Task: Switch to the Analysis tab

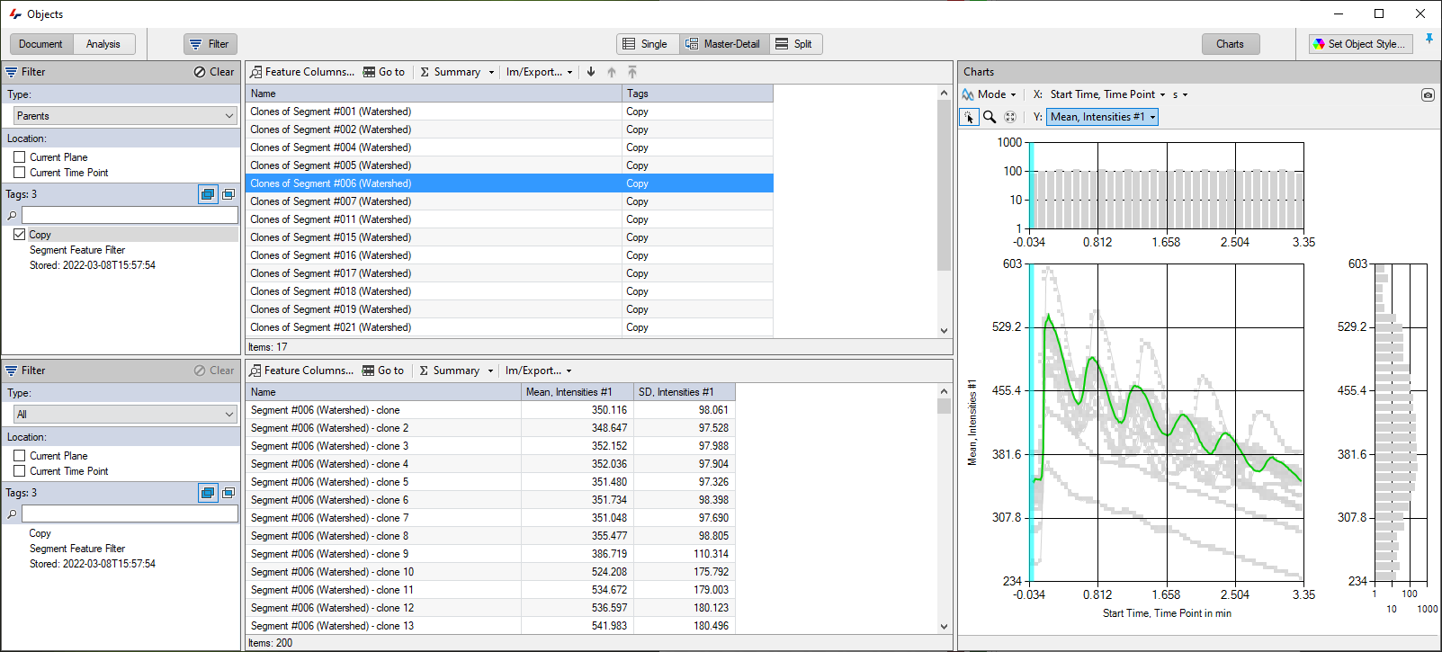Action: tap(103, 44)
